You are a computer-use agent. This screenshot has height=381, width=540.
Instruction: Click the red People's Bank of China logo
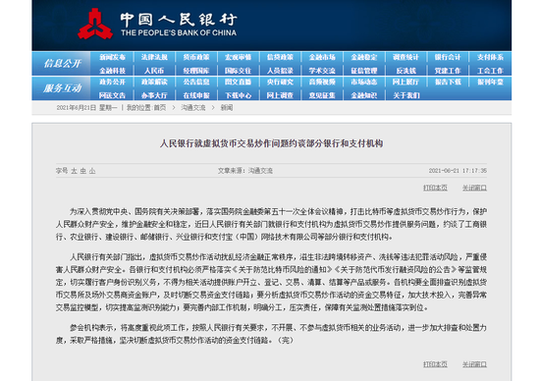click(95, 24)
